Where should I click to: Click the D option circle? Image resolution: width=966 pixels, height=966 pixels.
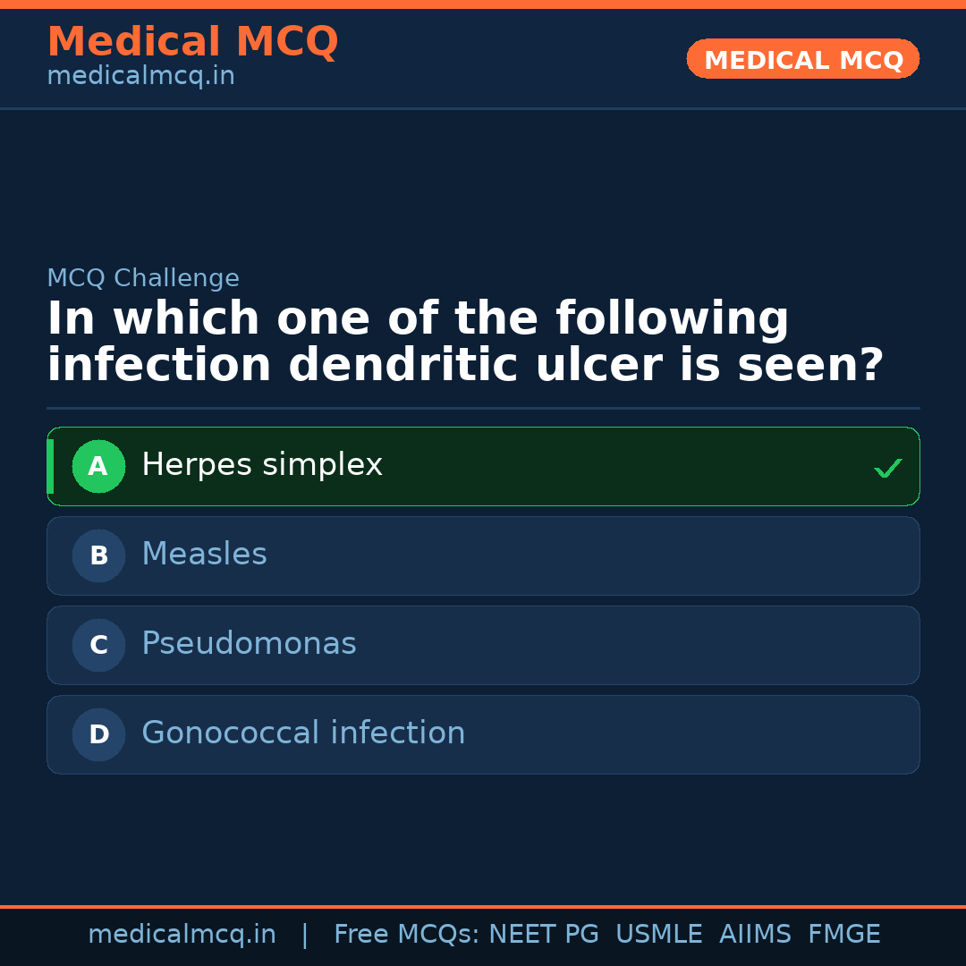pyautogui.click(x=98, y=734)
